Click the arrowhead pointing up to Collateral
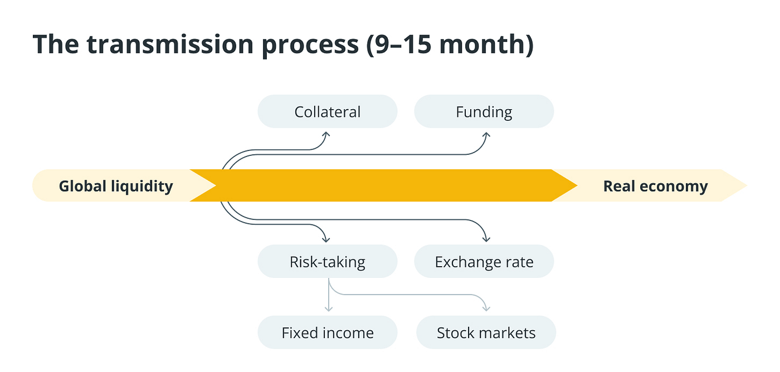The image size is (780, 372). [x=328, y=135]
